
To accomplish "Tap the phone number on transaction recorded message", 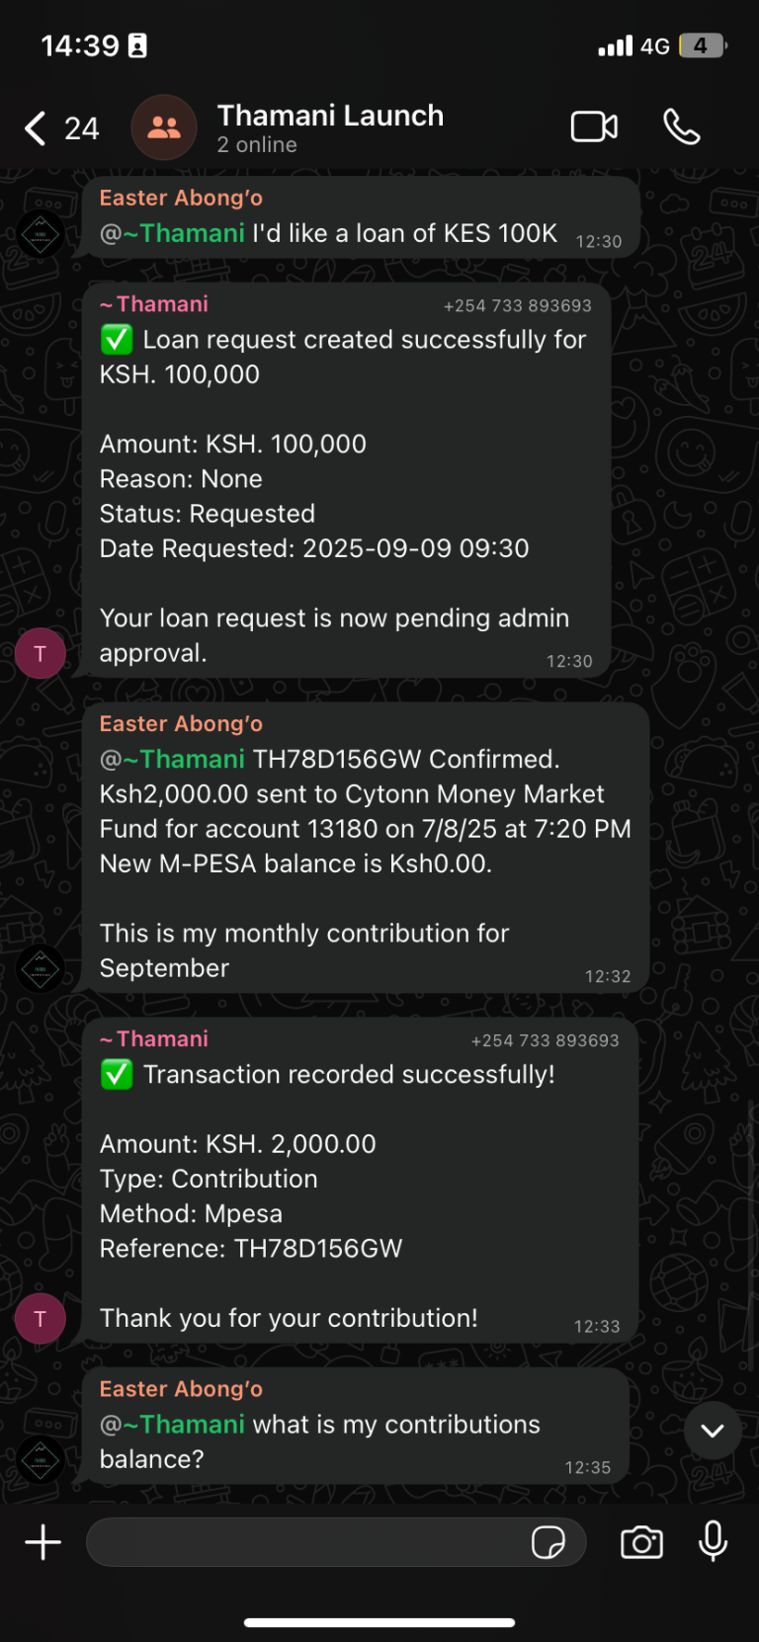I will tap(545, 1041).
